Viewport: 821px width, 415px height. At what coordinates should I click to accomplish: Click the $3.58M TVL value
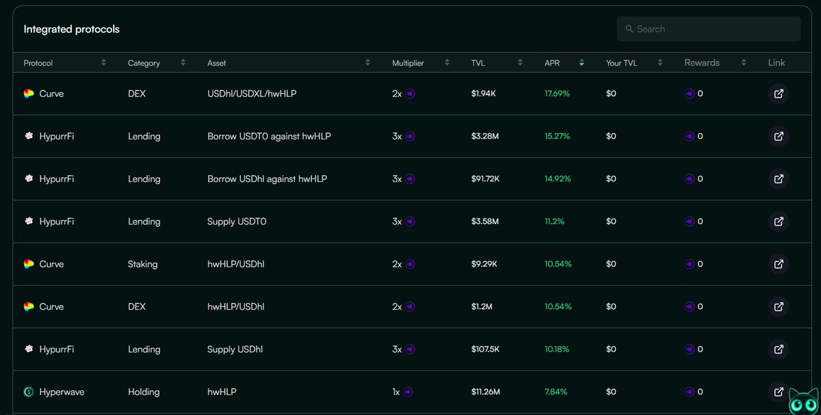485,222
